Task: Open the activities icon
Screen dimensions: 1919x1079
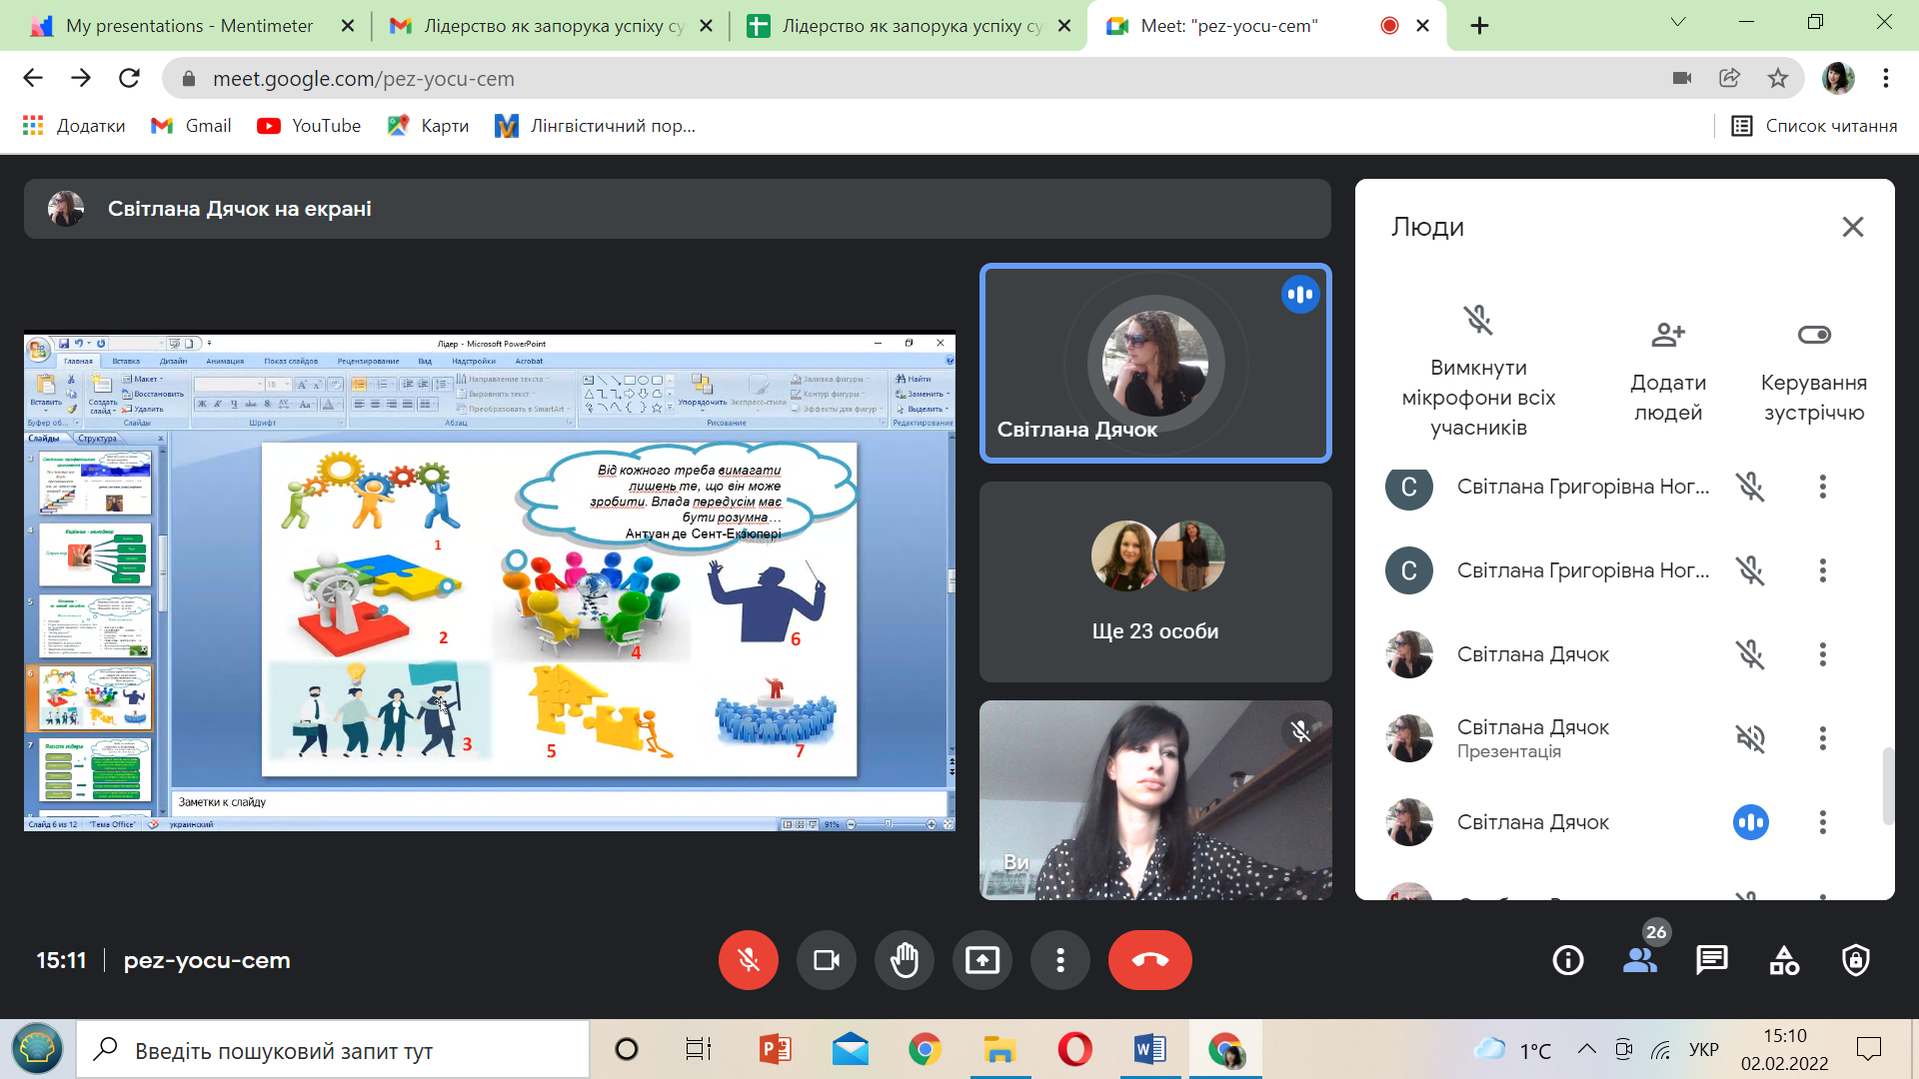Action: (1784, 960)
